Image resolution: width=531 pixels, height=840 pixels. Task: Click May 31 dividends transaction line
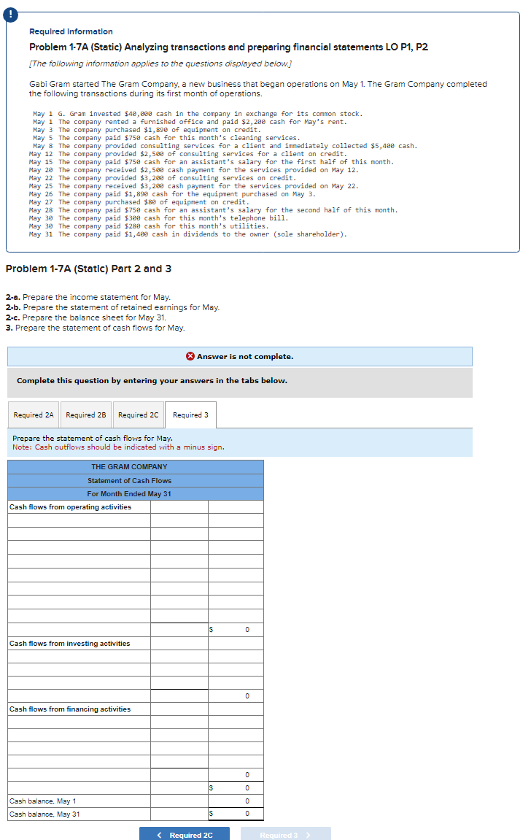pos(188,234)
